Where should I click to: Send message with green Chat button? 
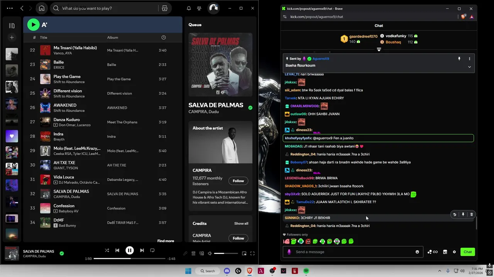(467, 252)
